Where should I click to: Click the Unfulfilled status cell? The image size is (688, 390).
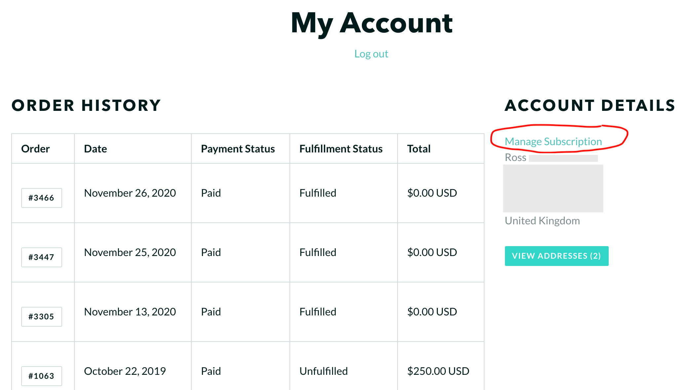pos(324,371)
